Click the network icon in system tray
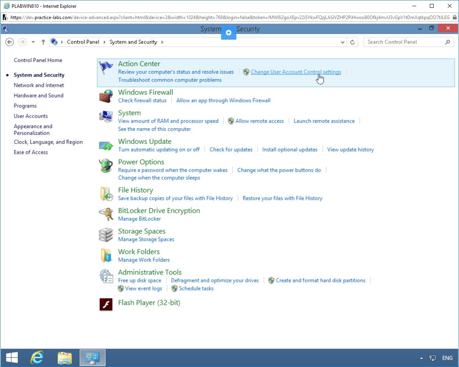The width and height of the screenshot is (459, 367). tap(433, 358)
